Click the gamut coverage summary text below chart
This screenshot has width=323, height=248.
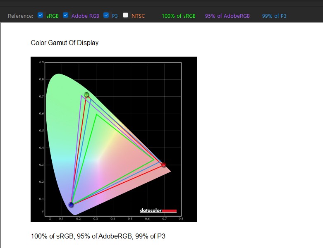[x=98, y=236]
